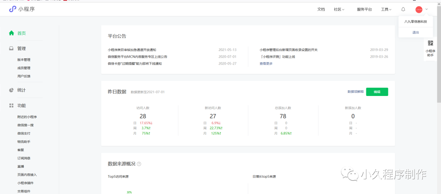Expand the 工具 dropdown menu

coord(386,9)
